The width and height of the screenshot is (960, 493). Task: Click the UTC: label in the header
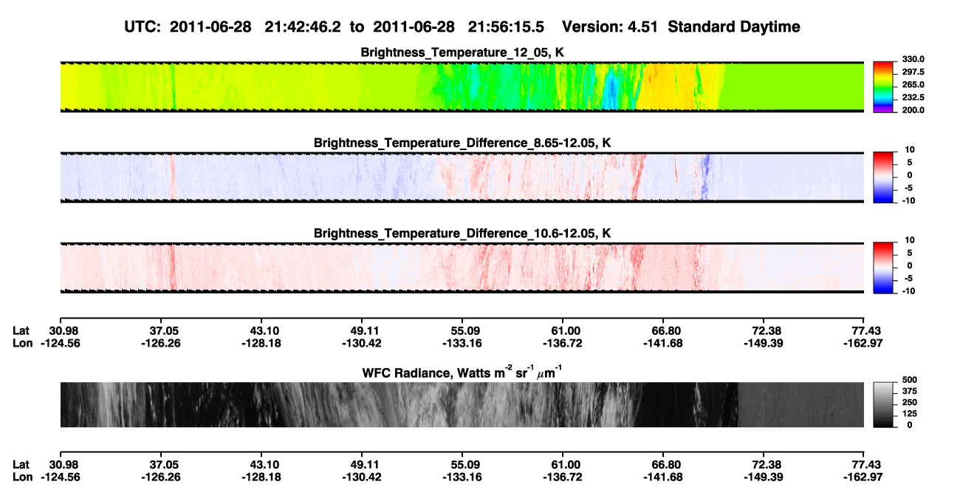tap(143, 27)
